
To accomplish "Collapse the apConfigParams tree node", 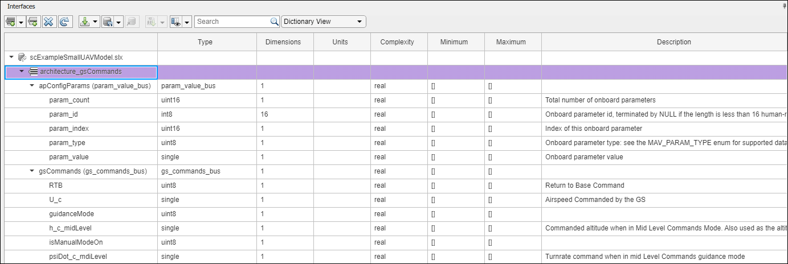I will [32, 86].
